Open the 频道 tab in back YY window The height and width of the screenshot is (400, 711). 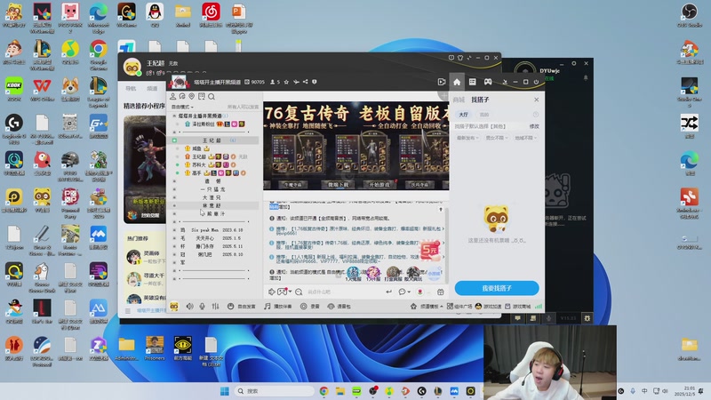pos(152,88)
